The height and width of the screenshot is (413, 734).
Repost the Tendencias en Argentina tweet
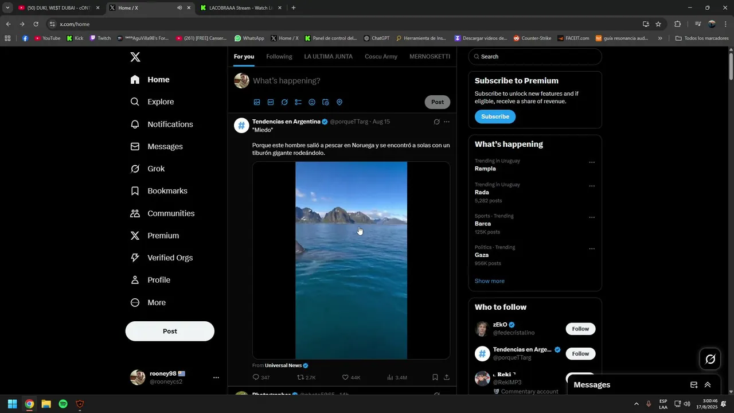306,377
